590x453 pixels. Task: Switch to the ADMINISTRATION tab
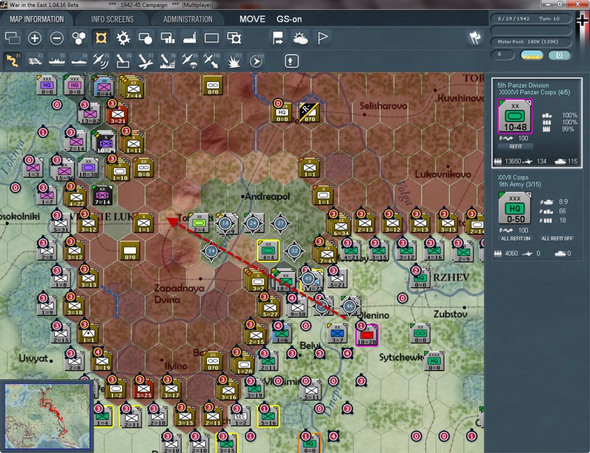(188, 19)
